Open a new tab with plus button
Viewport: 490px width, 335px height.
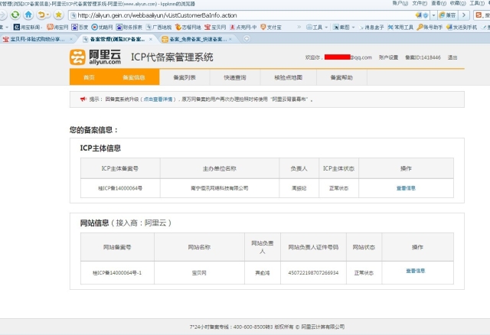247,39
